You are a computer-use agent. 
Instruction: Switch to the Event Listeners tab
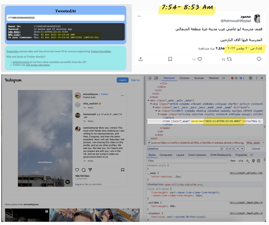point(197,155)
